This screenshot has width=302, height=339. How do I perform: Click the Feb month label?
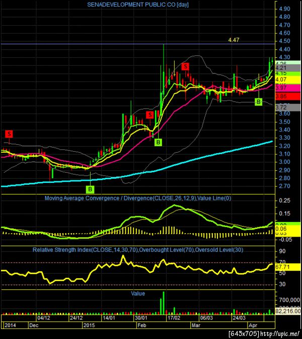[142, 325]
